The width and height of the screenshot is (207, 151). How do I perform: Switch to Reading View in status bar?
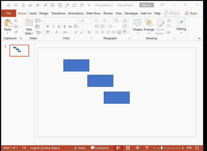click(137, 148)
